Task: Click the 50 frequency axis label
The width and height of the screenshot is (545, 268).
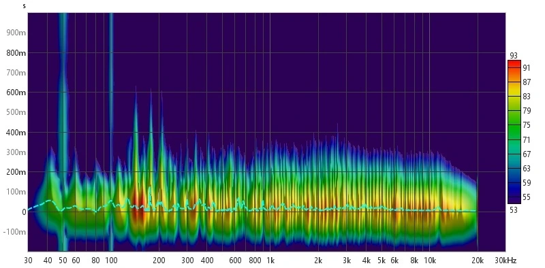Action: click(x=63, y=261)
